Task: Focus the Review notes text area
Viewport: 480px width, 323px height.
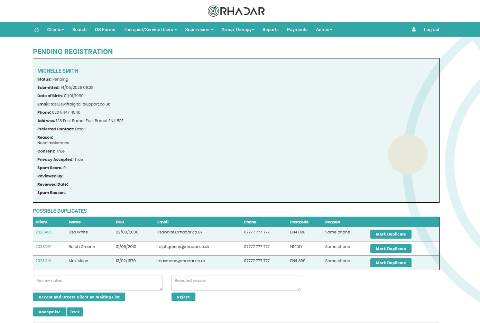Action: point(98,283)
